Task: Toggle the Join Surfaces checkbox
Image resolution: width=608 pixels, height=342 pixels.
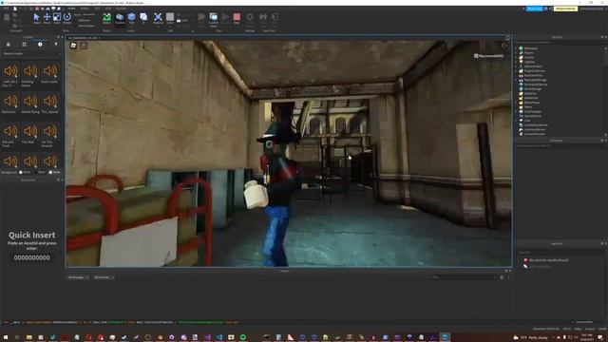Action: click(x=86, y=26)
